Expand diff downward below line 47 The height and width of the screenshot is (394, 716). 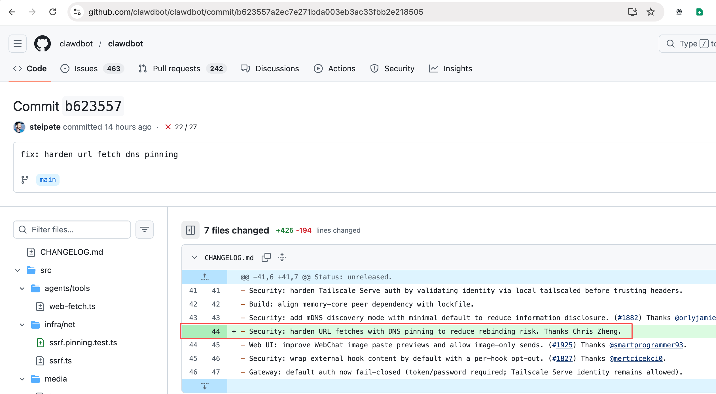[204, 386]
